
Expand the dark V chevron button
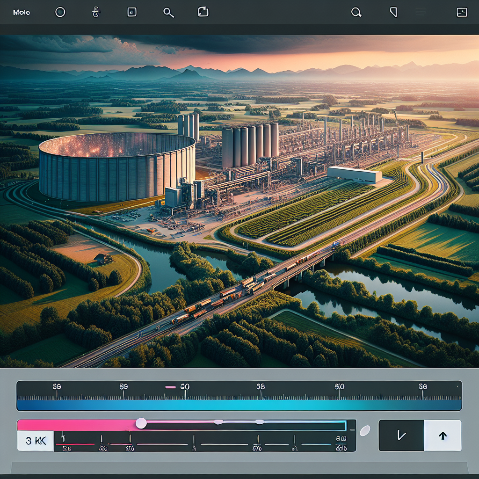(401, 435)
